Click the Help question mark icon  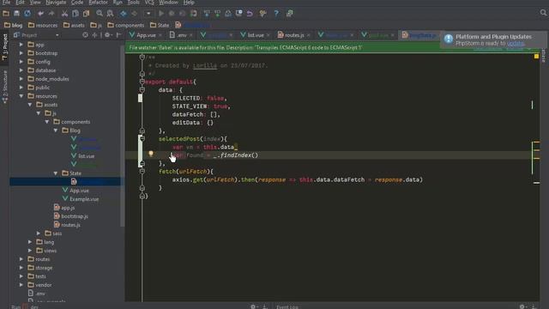tap(276, 14)
